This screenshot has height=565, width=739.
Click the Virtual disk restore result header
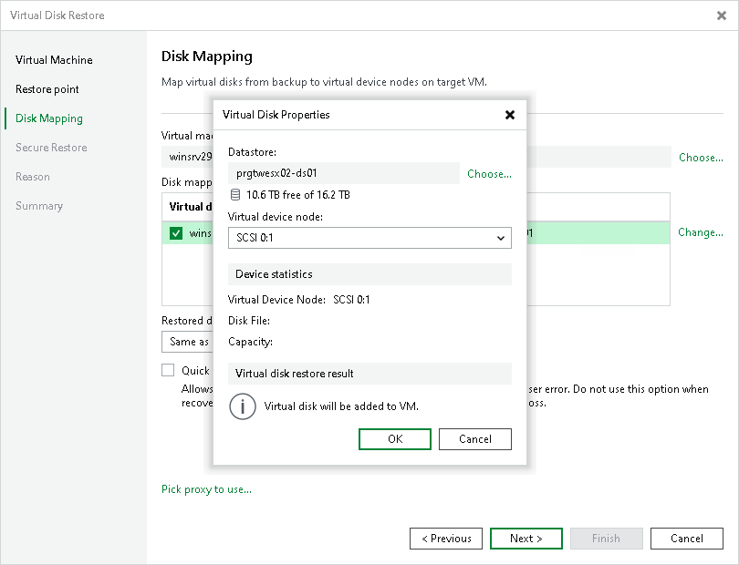[369, 374]
